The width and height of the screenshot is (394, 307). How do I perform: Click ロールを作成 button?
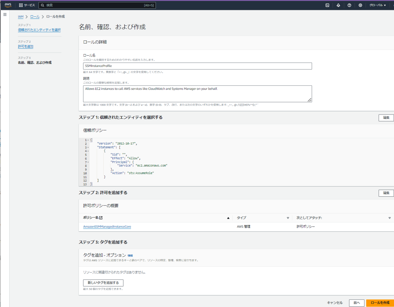coord(380,303)
